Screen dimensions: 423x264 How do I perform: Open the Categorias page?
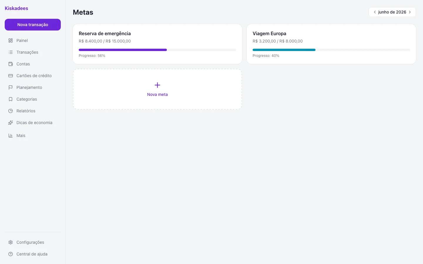tap(33, 99)
